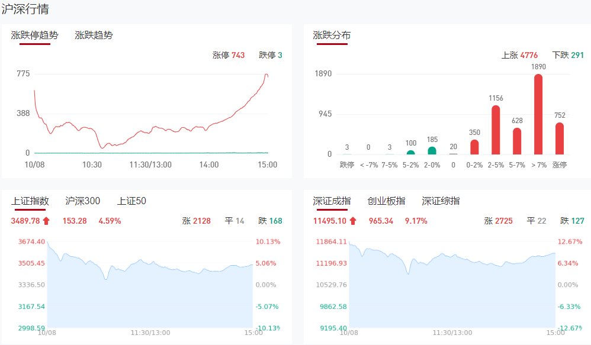Click the 上涨 4776 summary label
Viewport: 591px width, 345px height.
519,56
